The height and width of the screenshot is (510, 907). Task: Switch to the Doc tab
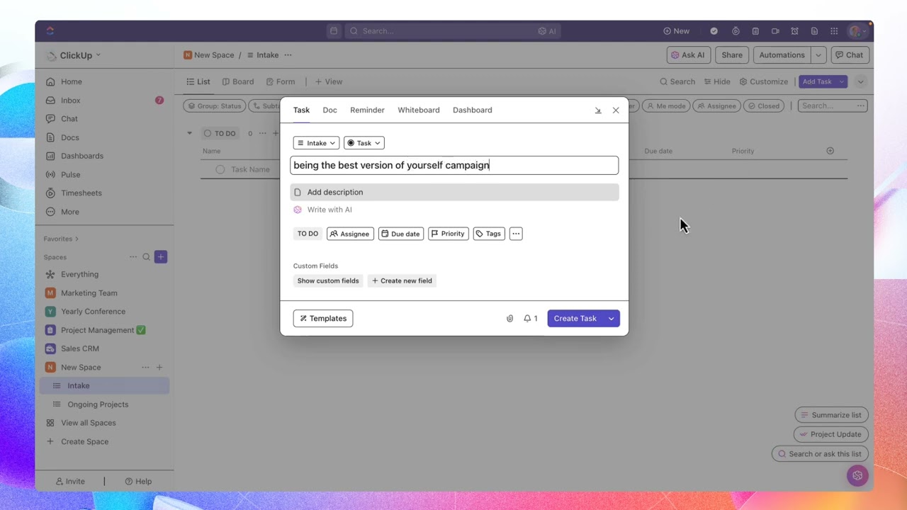click(329, 110)
